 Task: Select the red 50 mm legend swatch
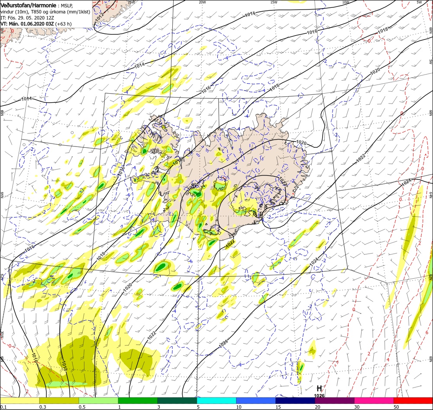pyautogui.click(x=413, y=400)
